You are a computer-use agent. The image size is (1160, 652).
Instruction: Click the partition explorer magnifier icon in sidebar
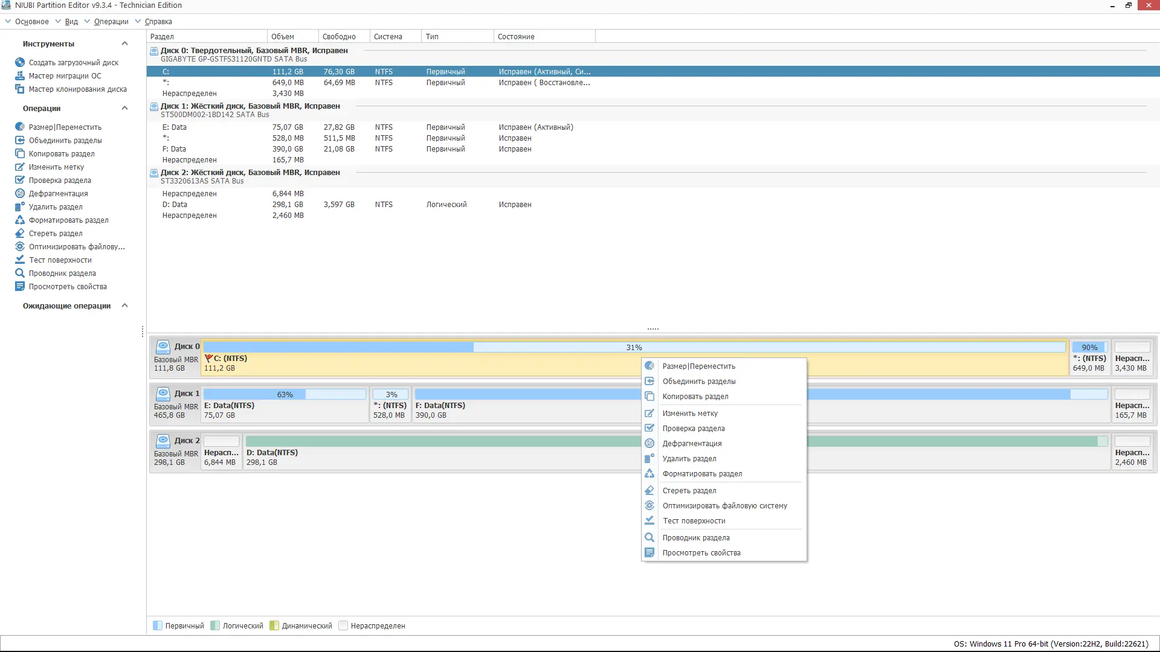[20, 273]
